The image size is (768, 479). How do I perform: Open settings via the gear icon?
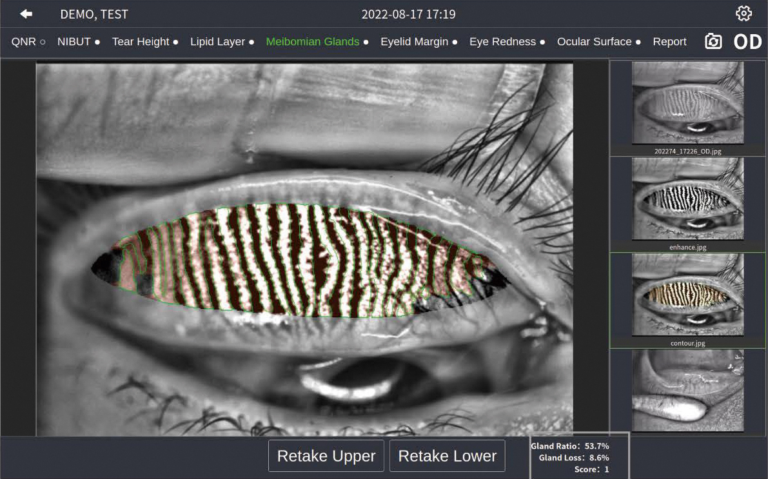(743, 14)
